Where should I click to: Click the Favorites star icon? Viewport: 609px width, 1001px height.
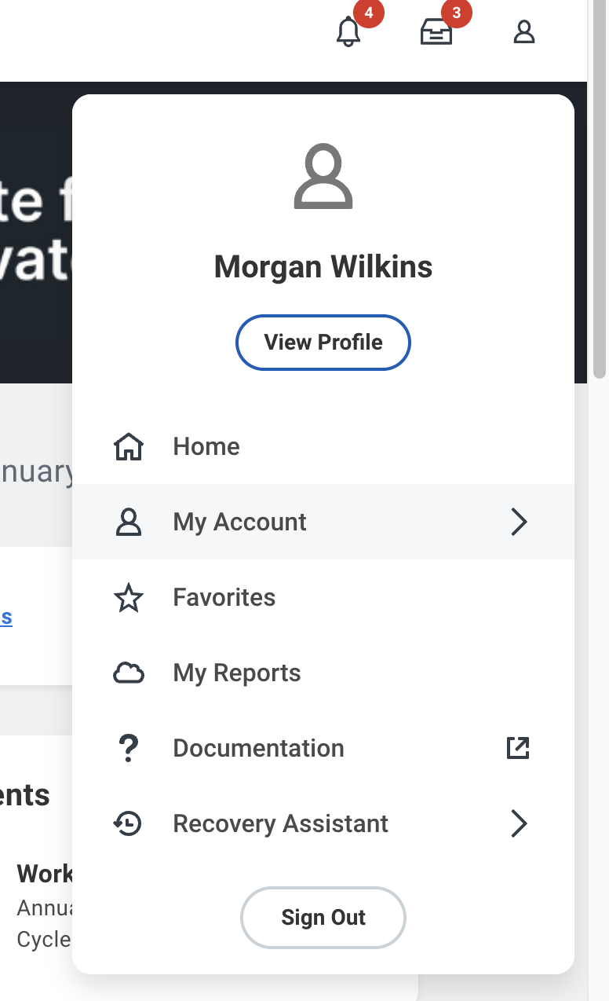point(129,598)
